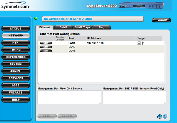This screenshot has width=177, height=123.
Task: Select the Ping tab
Action: (x=101, y=27)
